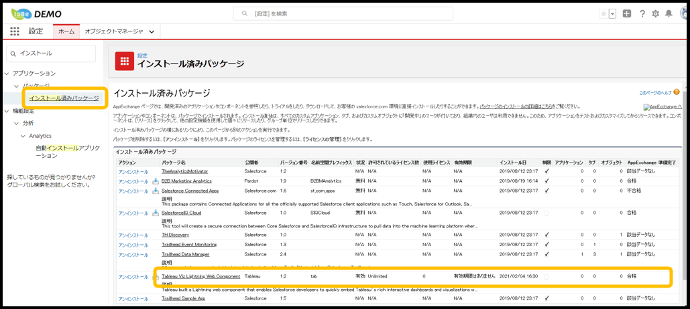
Task: Collapse the アプリケーション tree node
Action: click(7, 73)
